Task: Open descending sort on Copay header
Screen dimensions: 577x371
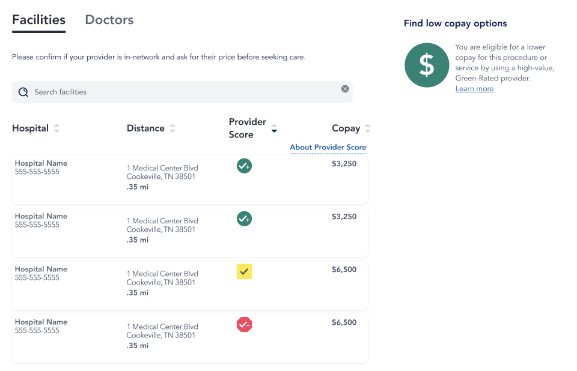Action: 369,131
